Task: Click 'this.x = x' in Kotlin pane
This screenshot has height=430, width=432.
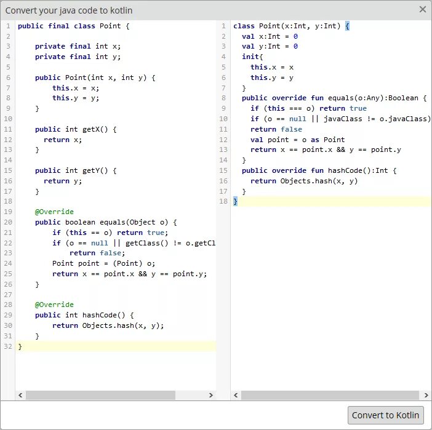Action: [272, 67]
